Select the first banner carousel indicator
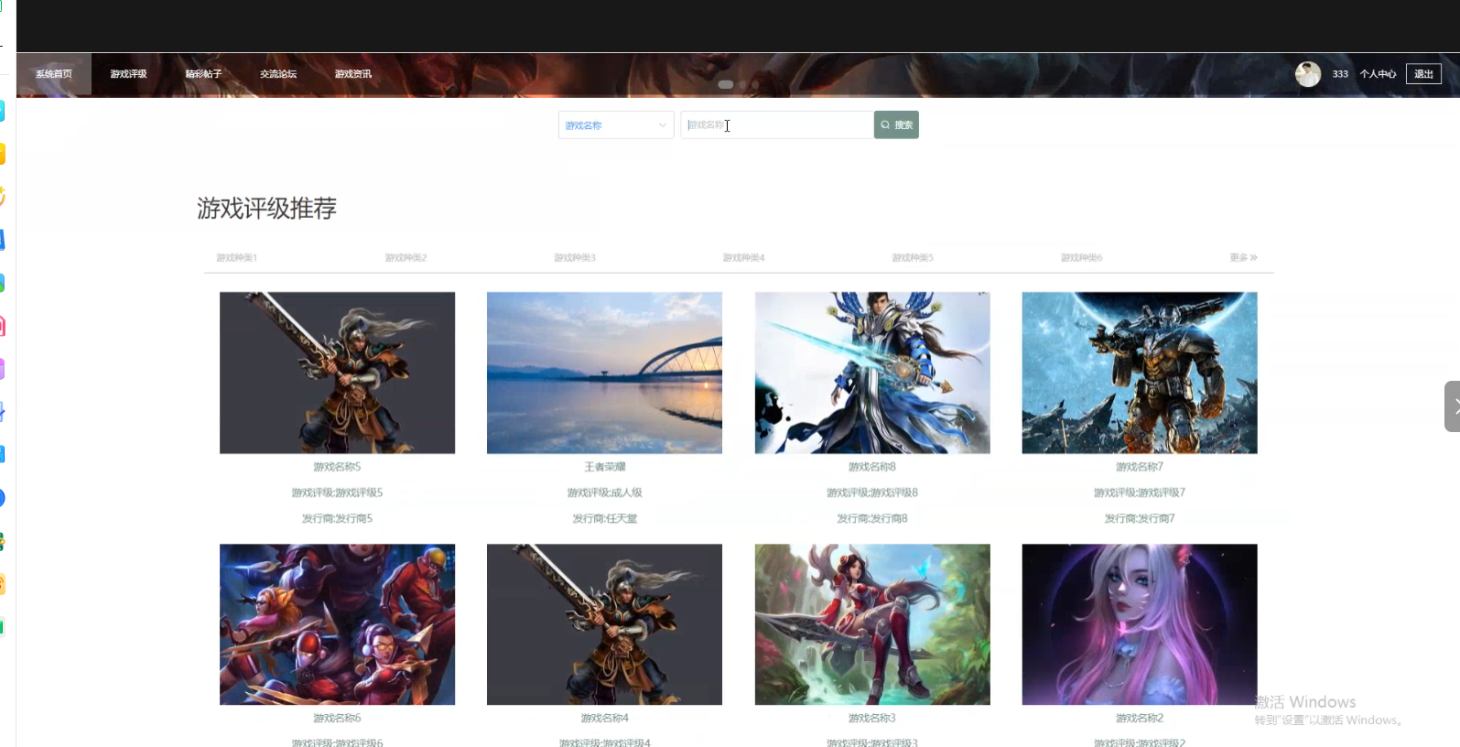This screenshot has height=747, width=1460. (726, 84)
